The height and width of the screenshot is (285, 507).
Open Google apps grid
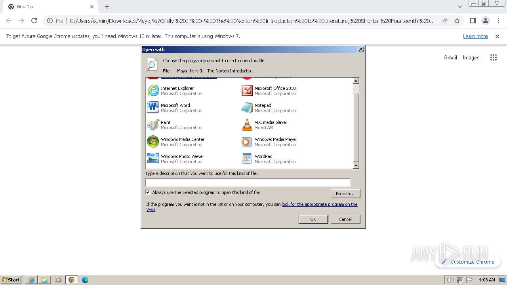[493, 57]
